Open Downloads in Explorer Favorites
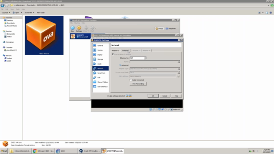The width and height of the screenshot is (274, 154). tap(11, 23)
